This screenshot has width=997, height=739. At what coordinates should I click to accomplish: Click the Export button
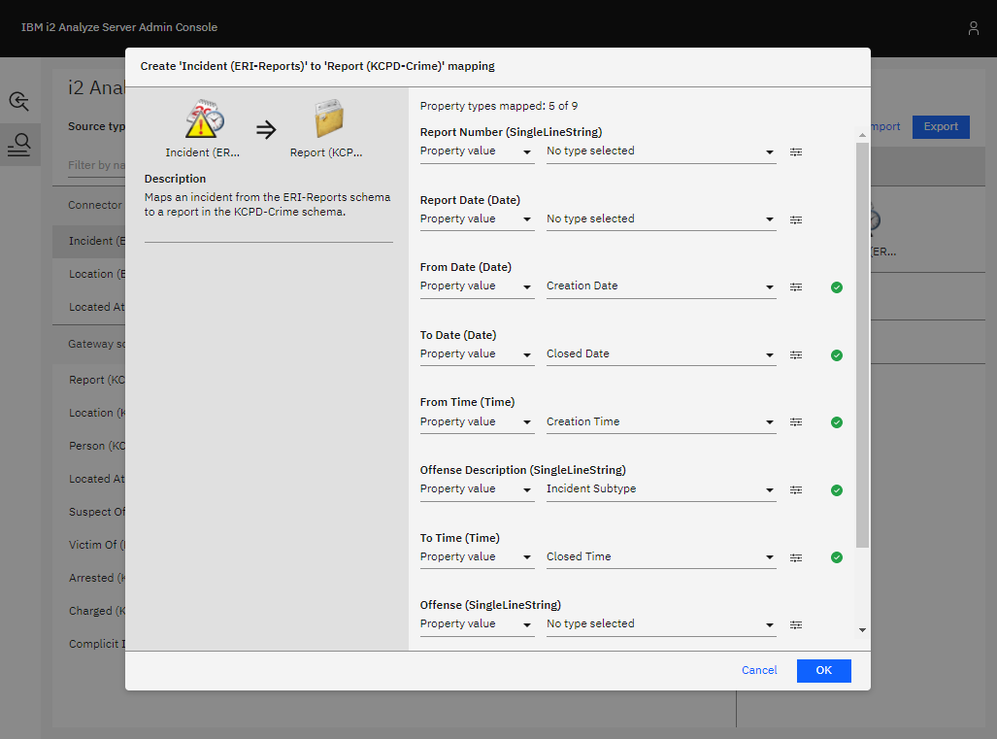pos(940,126)
